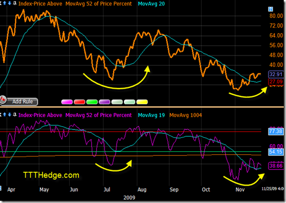Select the magenta "MovAvg 52 of Price Percent" legend in the bottom pane
This screenshot has height=203, width=286.
pos(99,115)
